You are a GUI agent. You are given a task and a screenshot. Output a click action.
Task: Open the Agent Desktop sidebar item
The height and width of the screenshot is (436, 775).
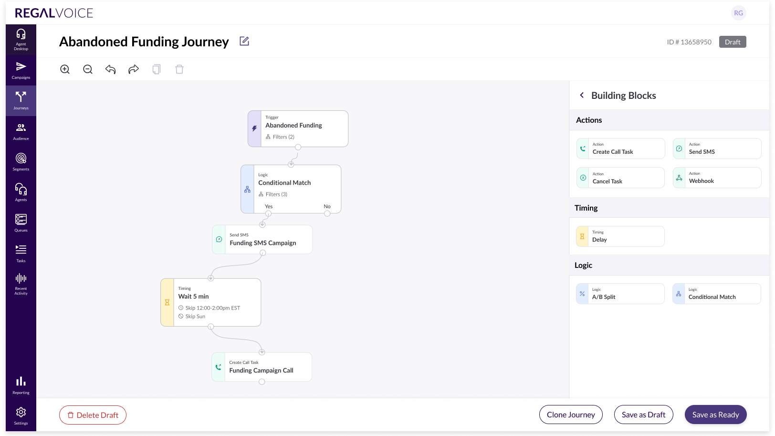(21, 40)
